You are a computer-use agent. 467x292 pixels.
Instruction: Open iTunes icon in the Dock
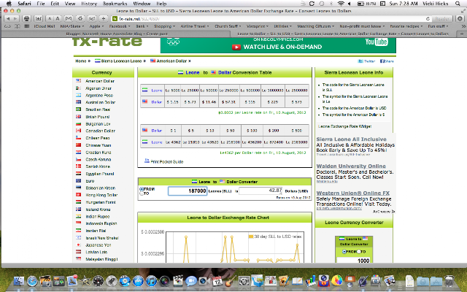click(151, 281)
